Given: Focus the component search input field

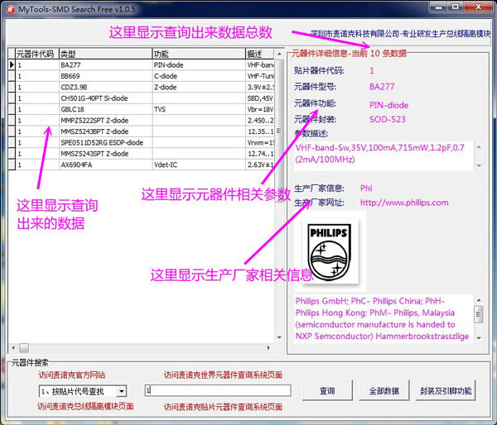Looking at the screenshot, I should tap(218, 390).
